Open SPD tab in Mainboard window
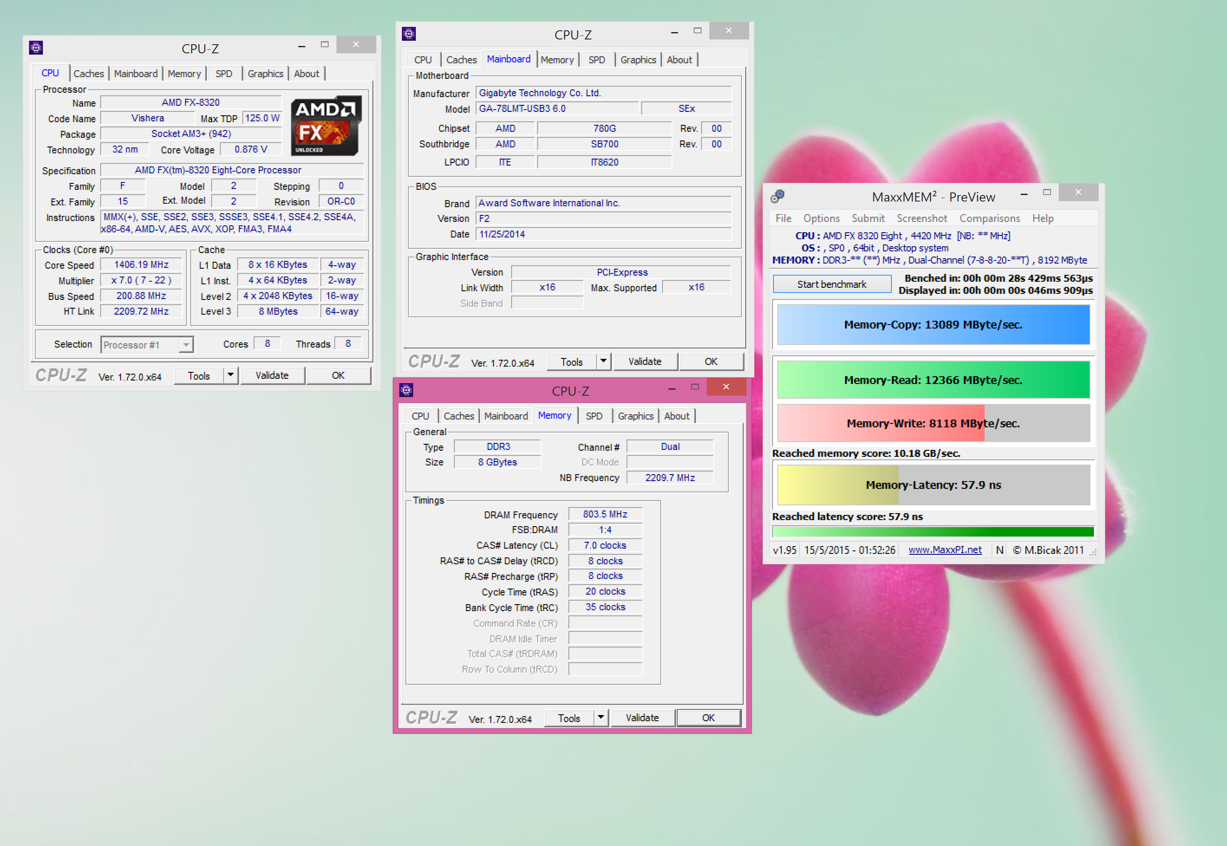This screenshot has width=1227, height=846. point(597,60)
